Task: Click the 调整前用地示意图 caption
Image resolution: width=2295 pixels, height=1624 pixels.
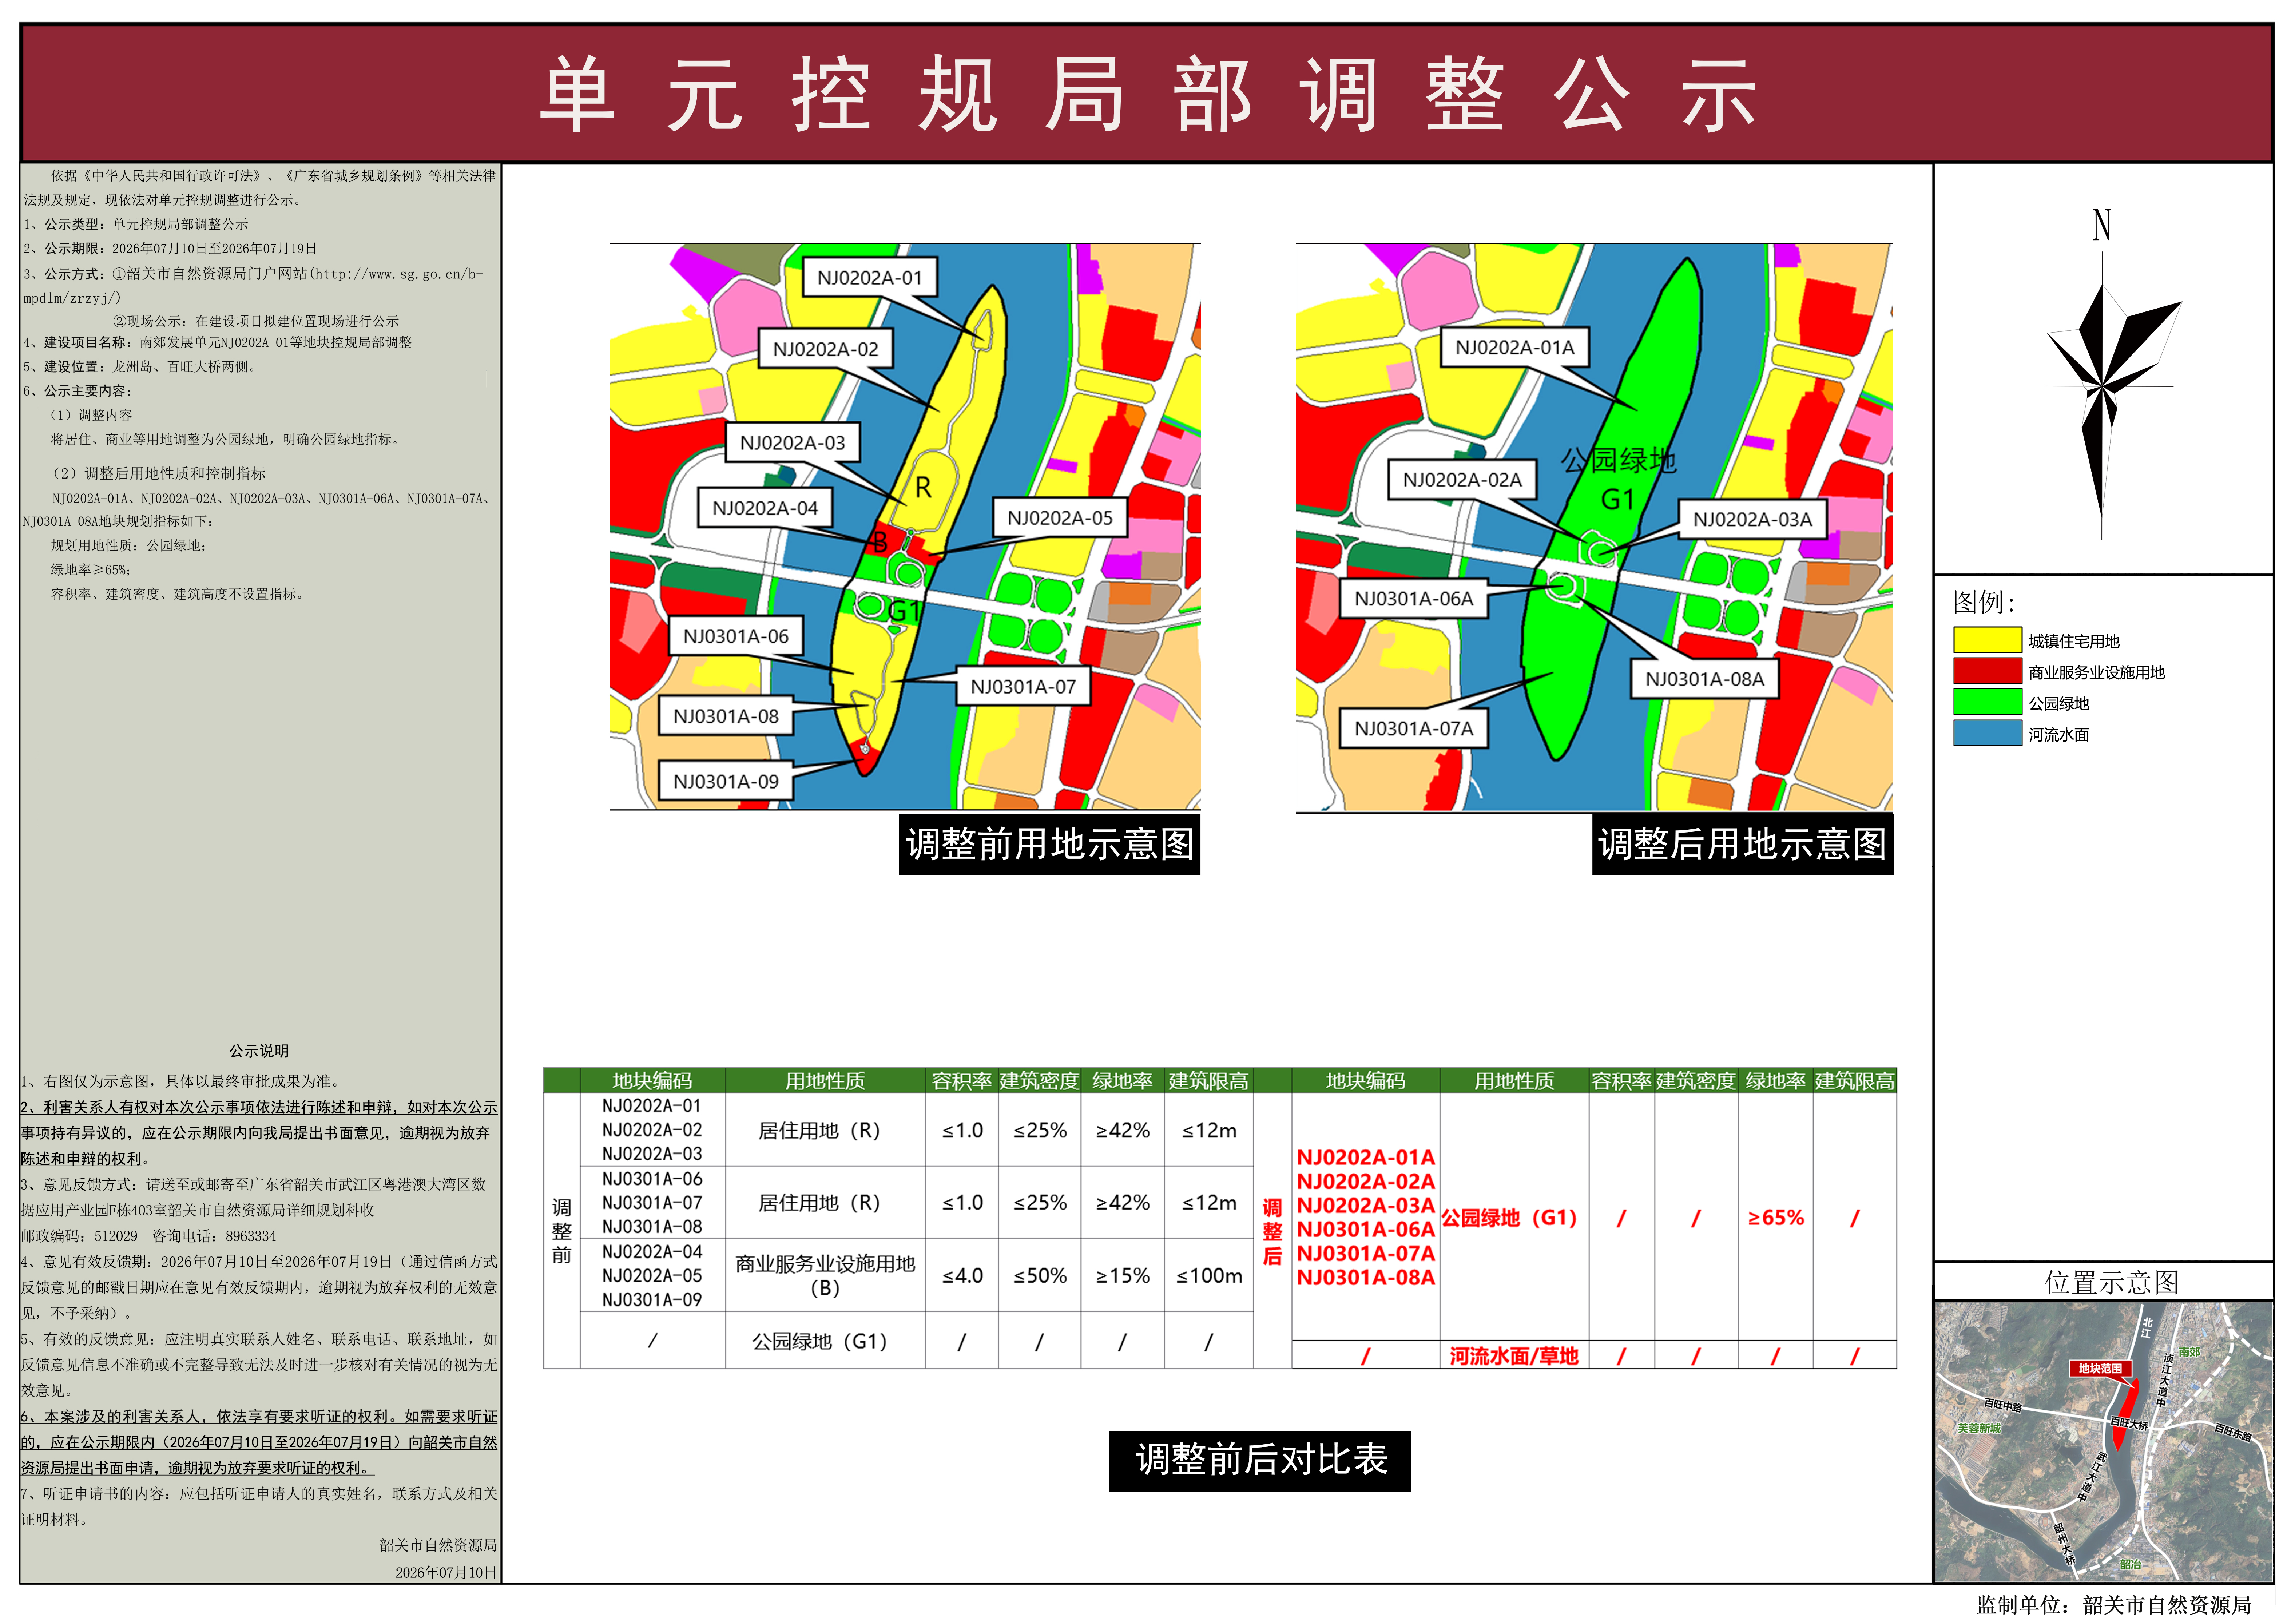Action: 1049,844
